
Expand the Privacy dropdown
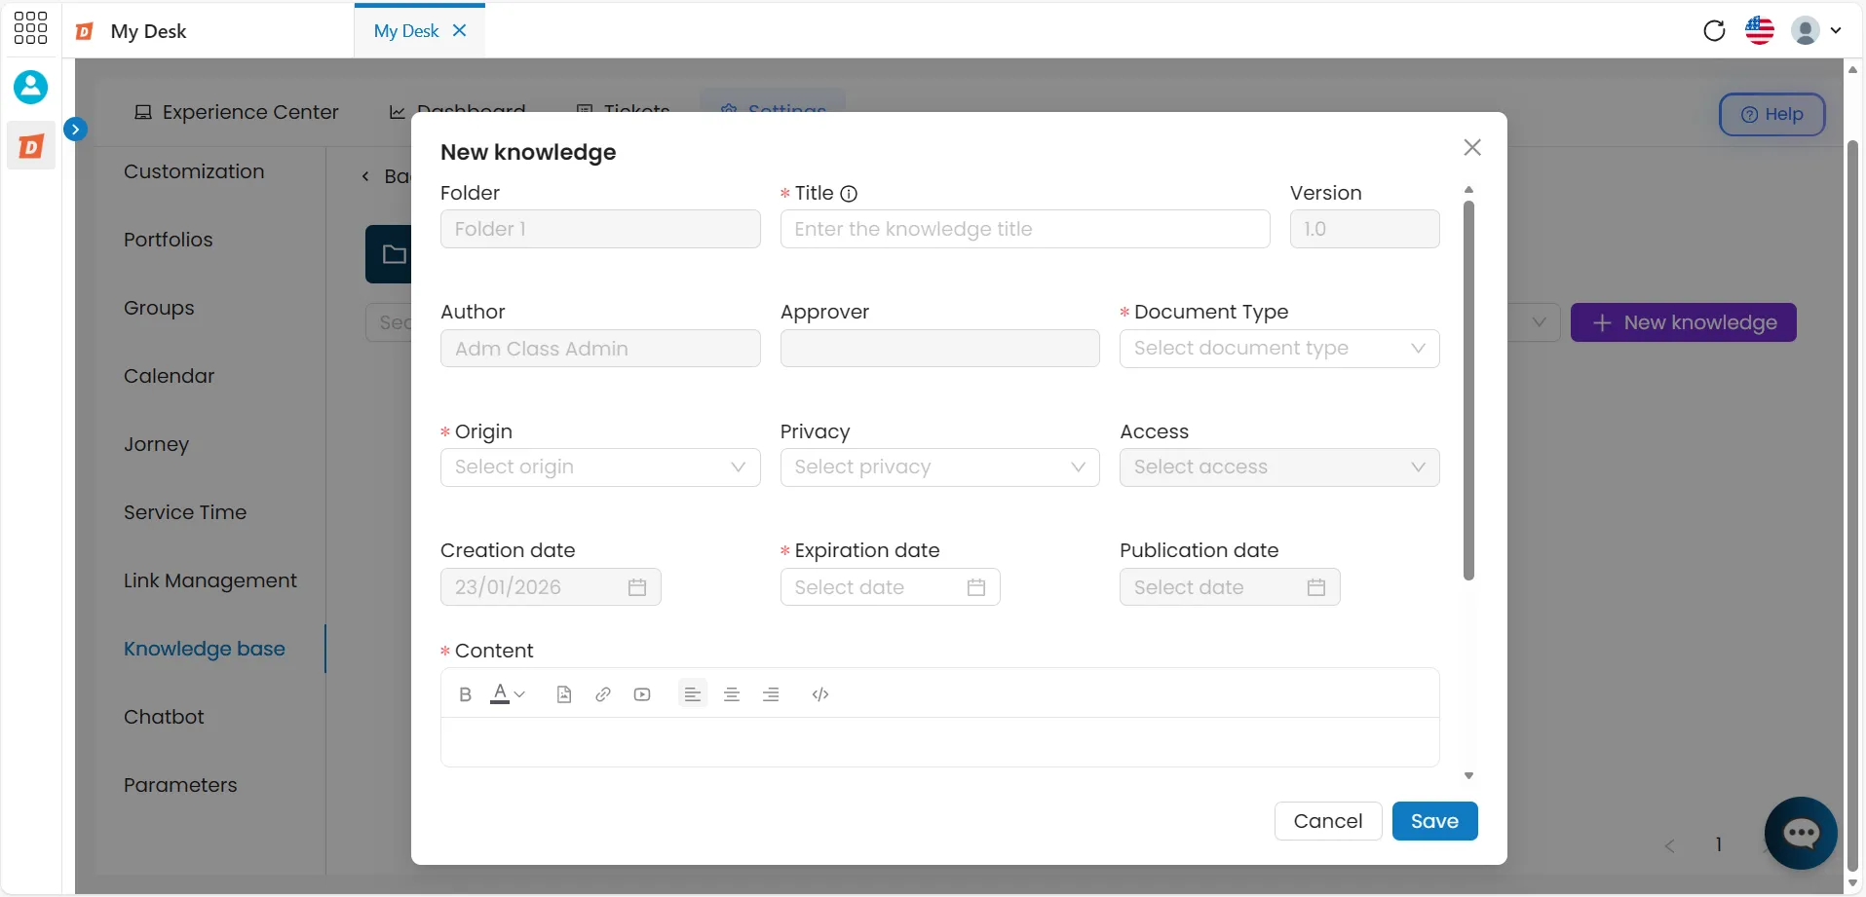[x=940, y=467]
